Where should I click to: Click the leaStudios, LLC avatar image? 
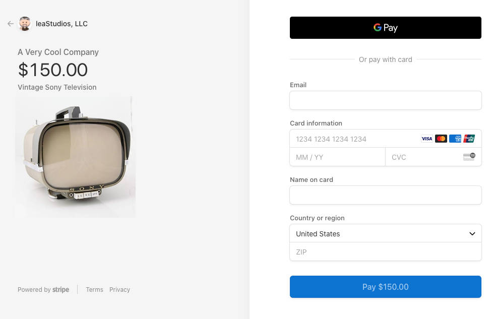coord(24,24)
